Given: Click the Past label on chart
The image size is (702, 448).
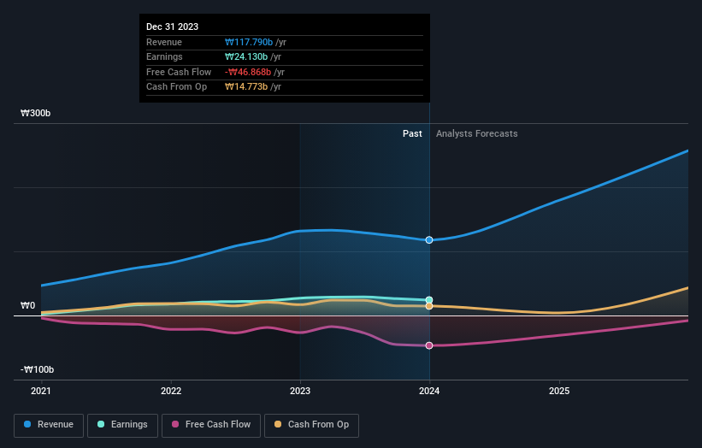Looking at the screenshot, I should 412,134.
